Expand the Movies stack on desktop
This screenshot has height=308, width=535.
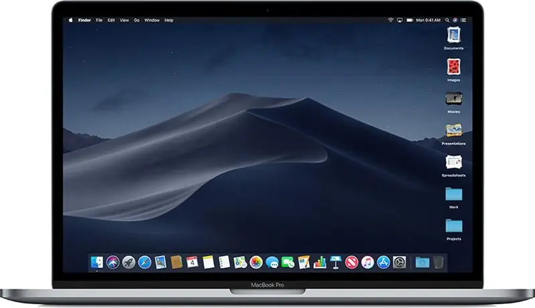click(x=454, y=99)
